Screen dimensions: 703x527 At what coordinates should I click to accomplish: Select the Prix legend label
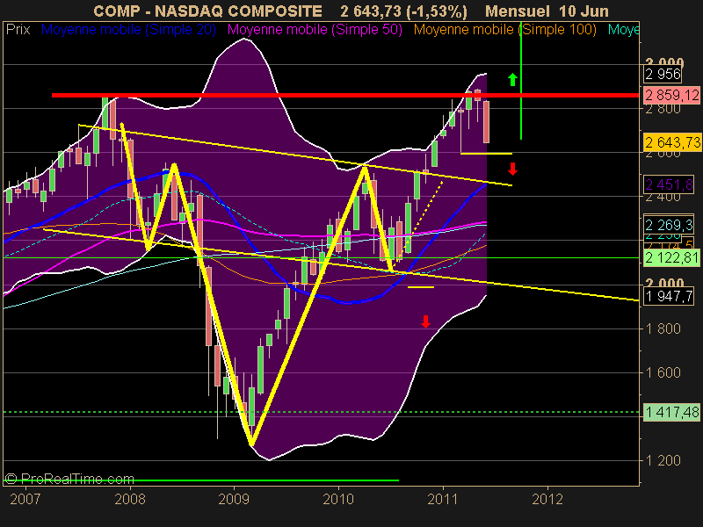18,30
